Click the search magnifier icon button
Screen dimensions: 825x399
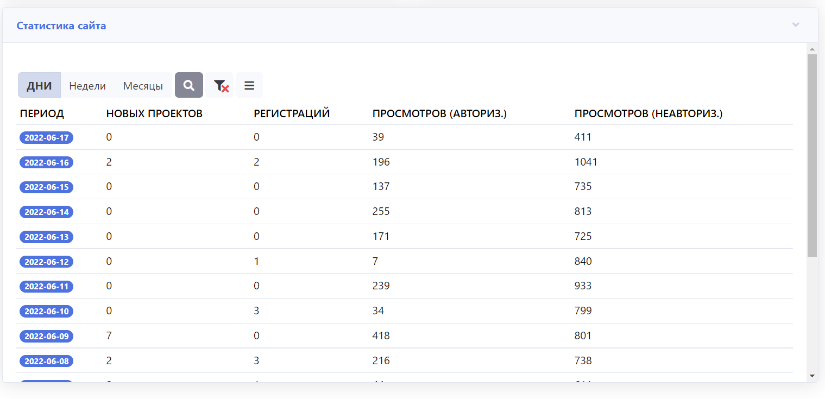point(188,85)
